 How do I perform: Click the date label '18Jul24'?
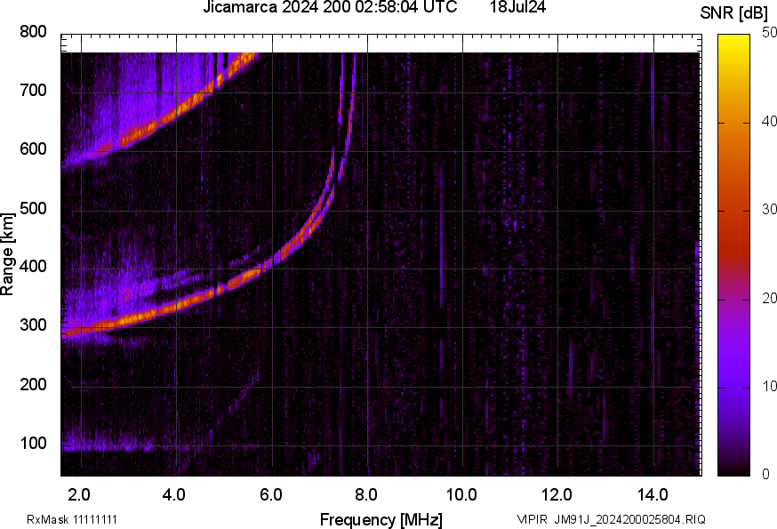(x=517, y=7)
